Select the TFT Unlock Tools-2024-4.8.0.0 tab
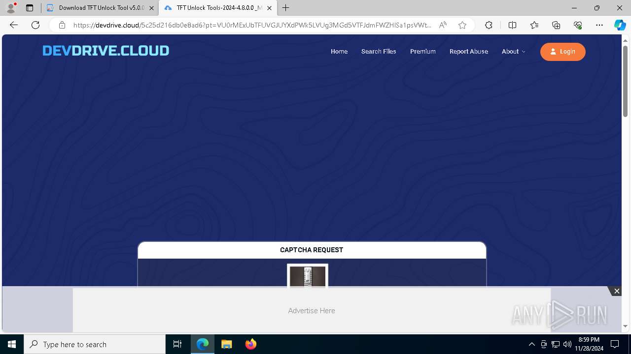 point(218,8)
